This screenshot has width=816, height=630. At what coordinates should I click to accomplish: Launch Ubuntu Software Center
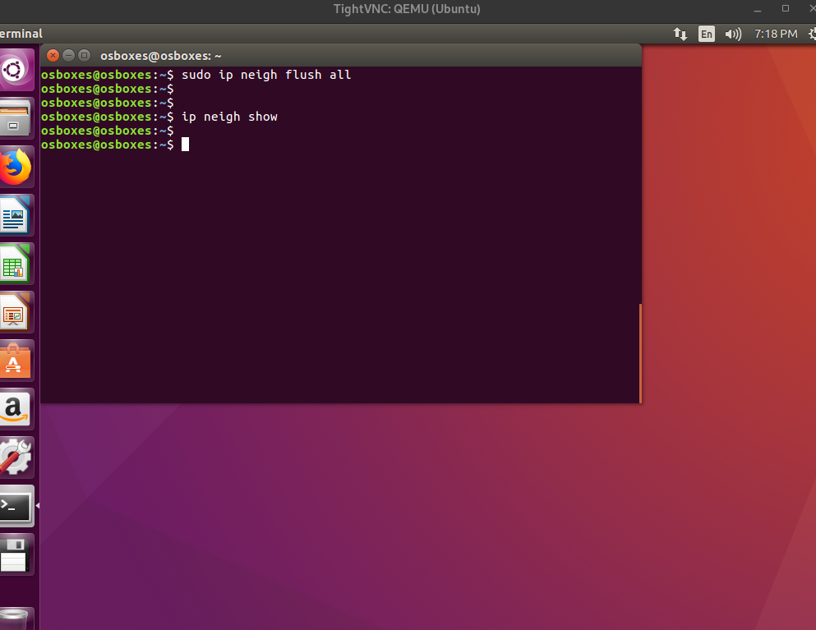click(x=16, y=360)
